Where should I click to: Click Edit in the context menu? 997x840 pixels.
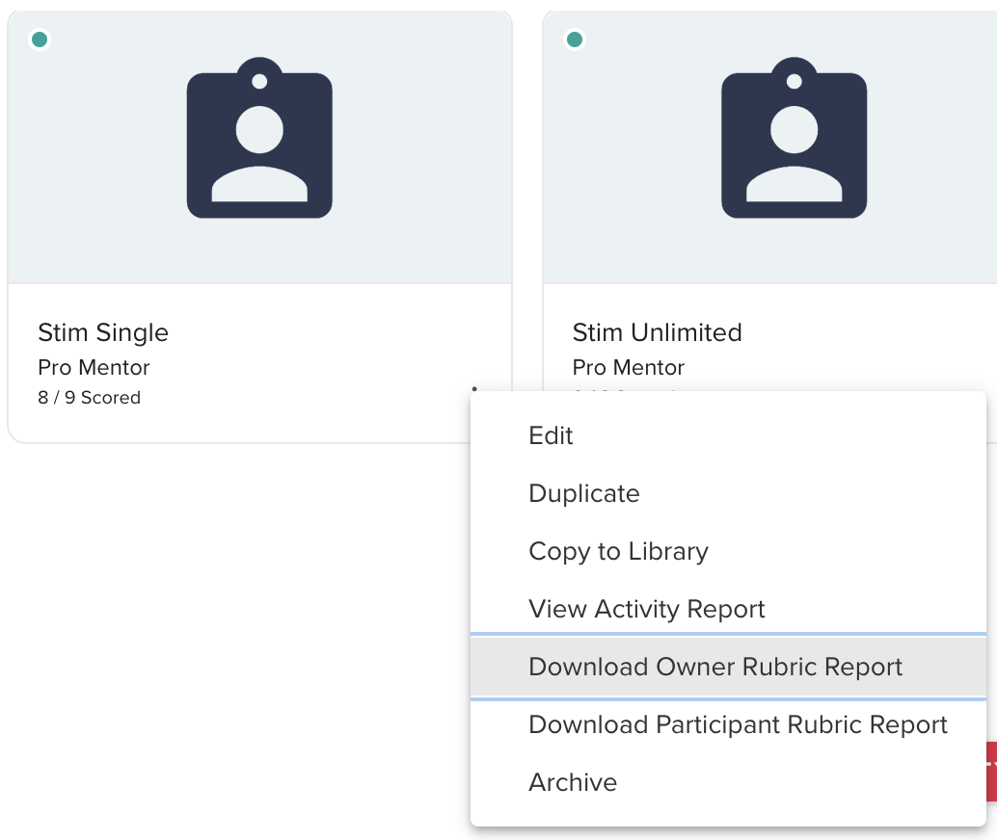click(728, 435)
